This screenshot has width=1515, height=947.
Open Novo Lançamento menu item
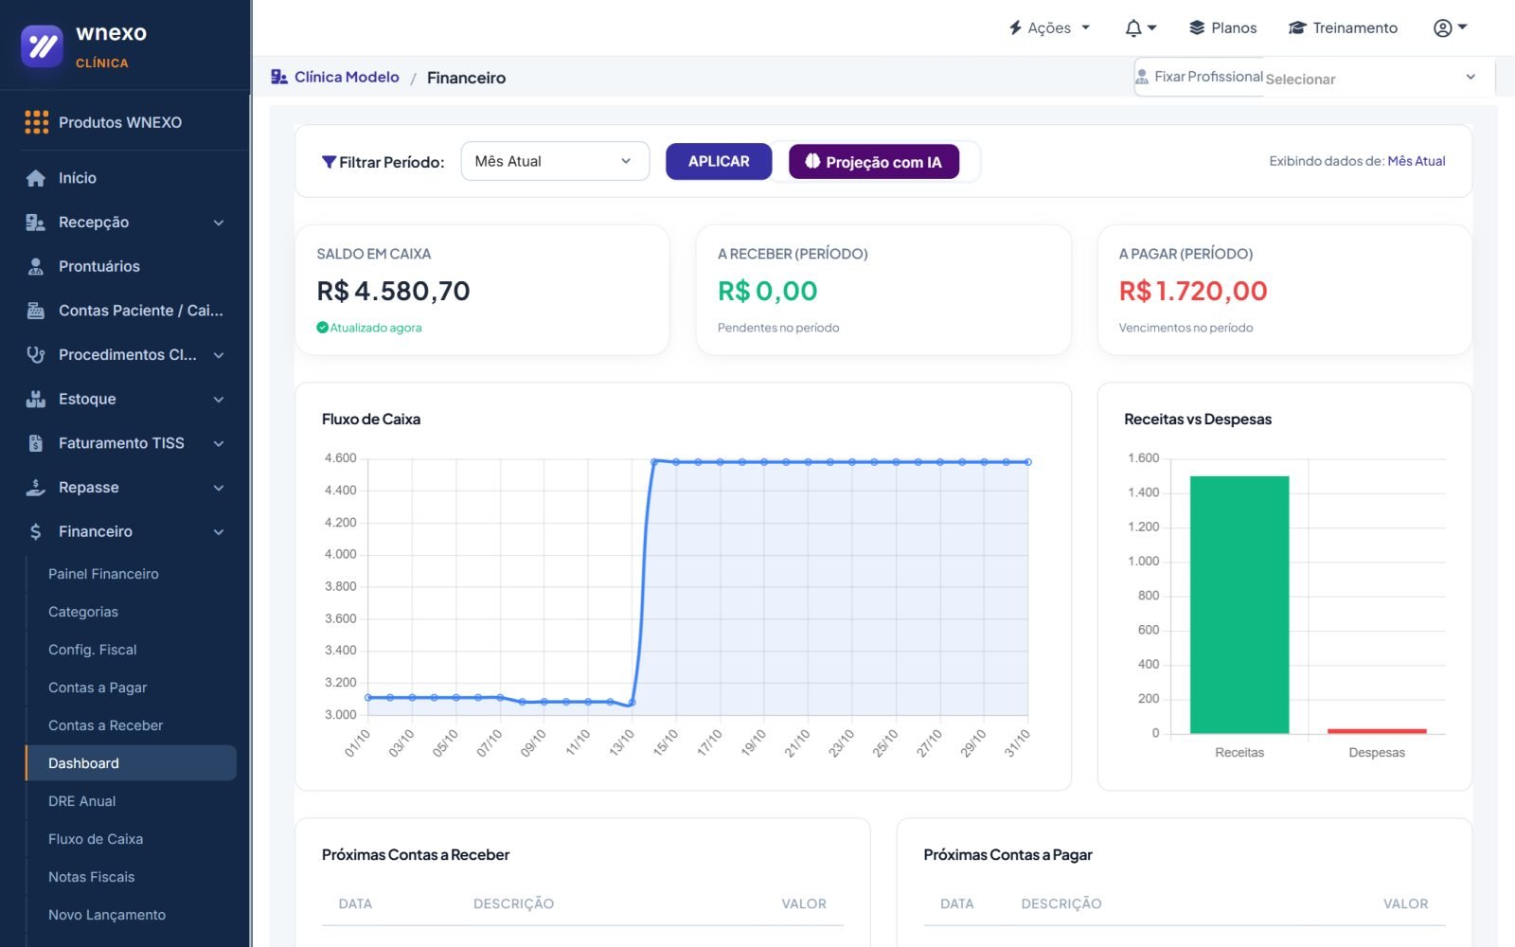point(107,915)
